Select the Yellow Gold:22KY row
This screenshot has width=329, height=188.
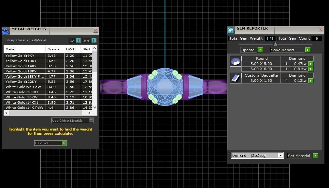click(x=48, y=81)
